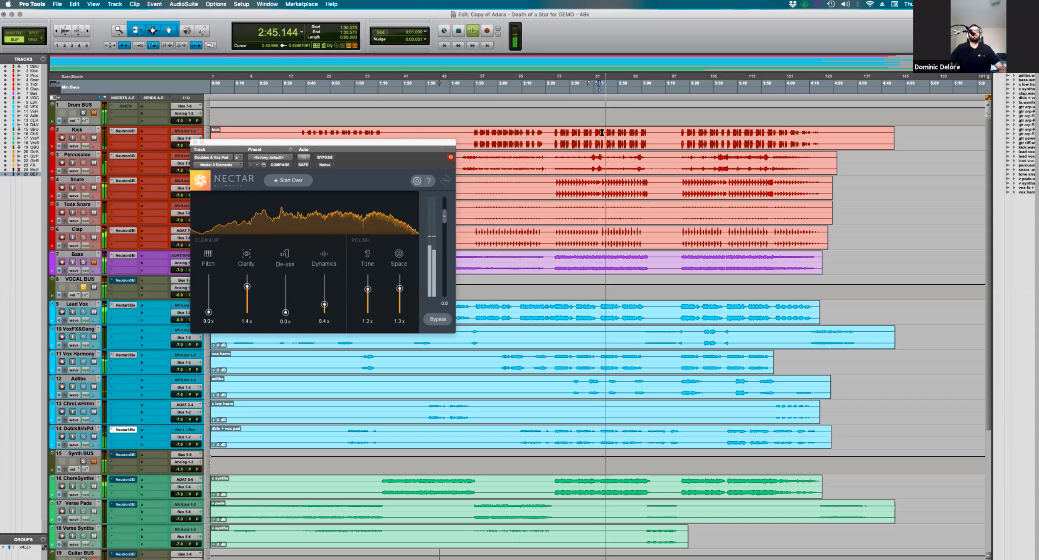Screen dimensions: 1039x560
Task: Select the Zoomer magnifying glass tool
Action: point(119,30)
